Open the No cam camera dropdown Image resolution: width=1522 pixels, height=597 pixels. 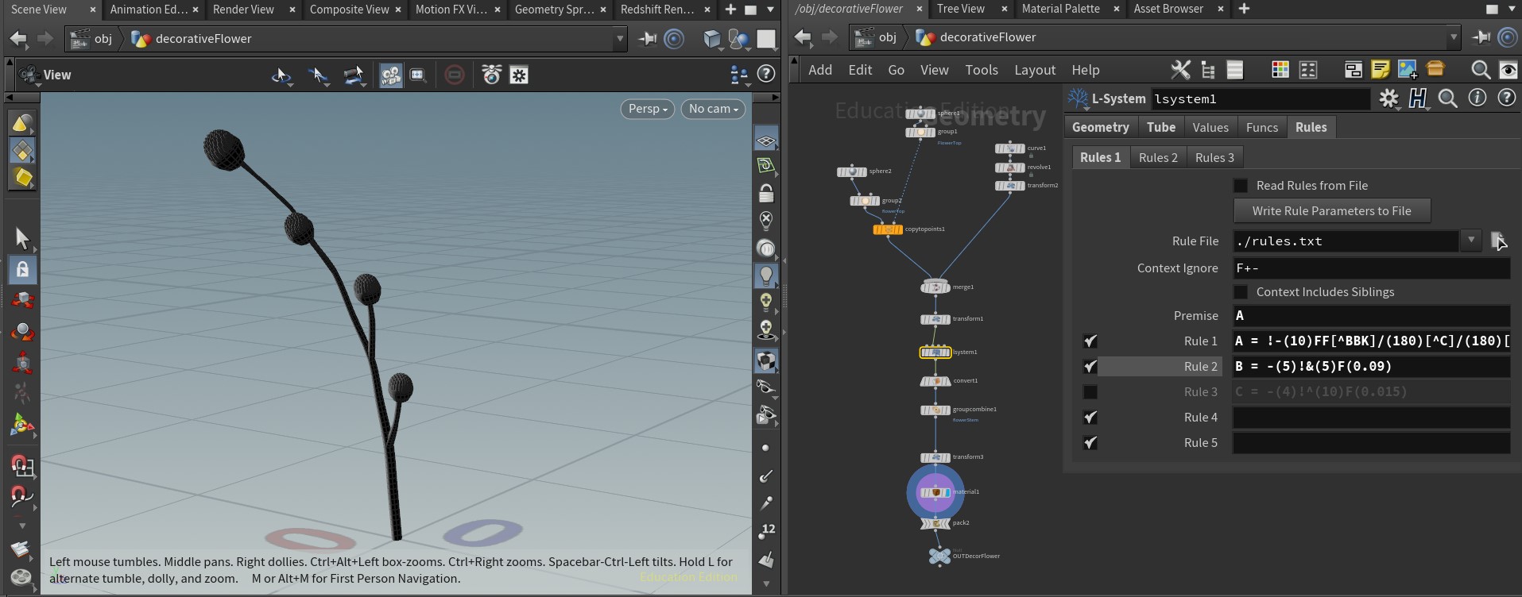[x=713, y=109]
